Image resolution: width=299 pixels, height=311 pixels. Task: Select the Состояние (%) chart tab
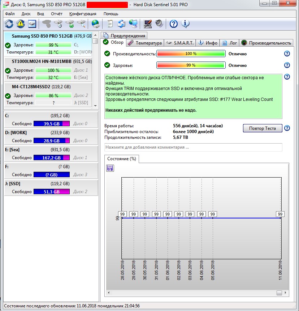[x=122, y=159]
